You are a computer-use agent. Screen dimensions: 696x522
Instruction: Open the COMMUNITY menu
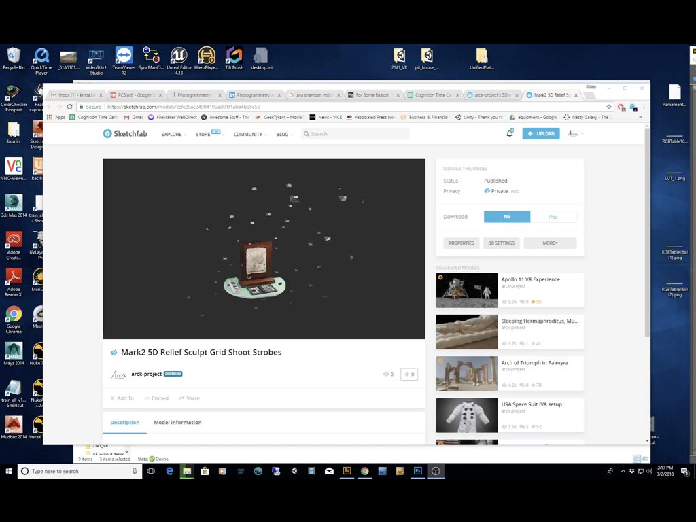click(250, 134)
